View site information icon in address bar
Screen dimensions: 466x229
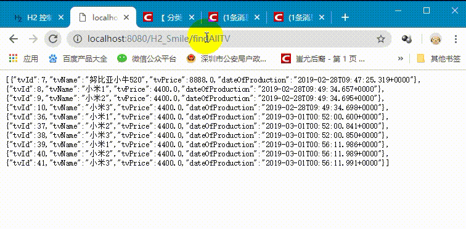tap(78, 39)
